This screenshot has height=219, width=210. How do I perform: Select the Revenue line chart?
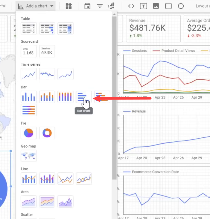[x=164, y=135]
